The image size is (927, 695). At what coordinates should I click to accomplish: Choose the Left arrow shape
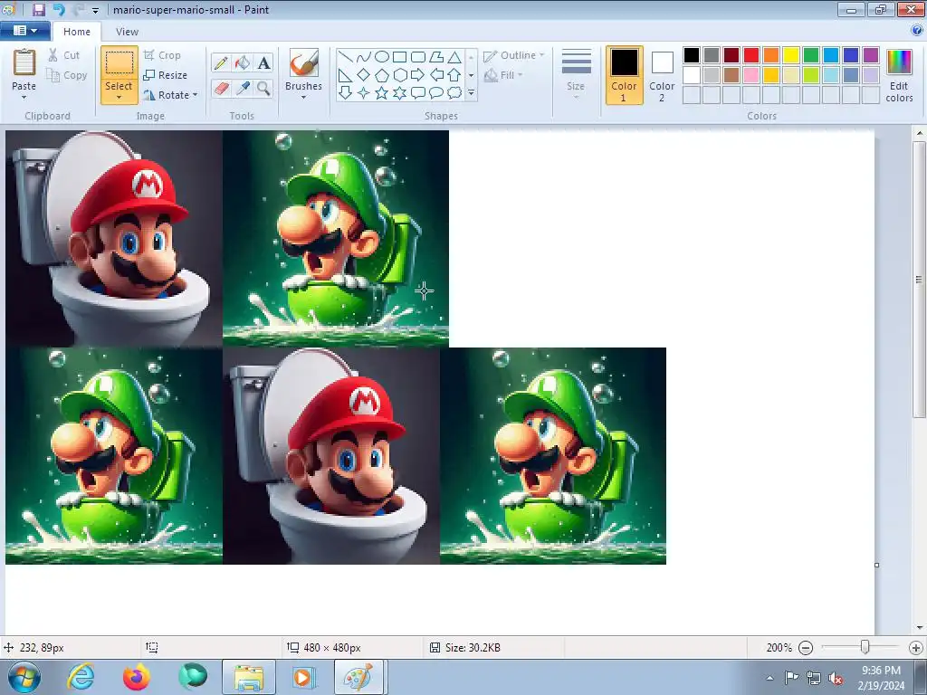click(436, 75)
